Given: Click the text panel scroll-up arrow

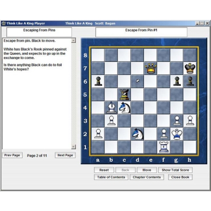Looking at the screenshot, I should click(73, 41).
